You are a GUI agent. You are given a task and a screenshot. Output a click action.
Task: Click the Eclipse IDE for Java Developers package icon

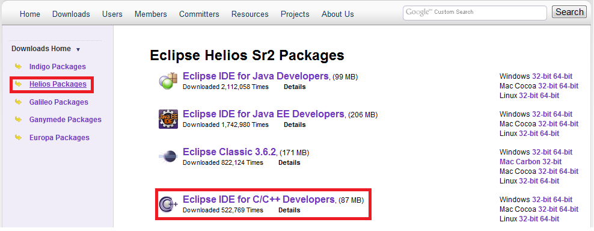[x=168, y=81]
